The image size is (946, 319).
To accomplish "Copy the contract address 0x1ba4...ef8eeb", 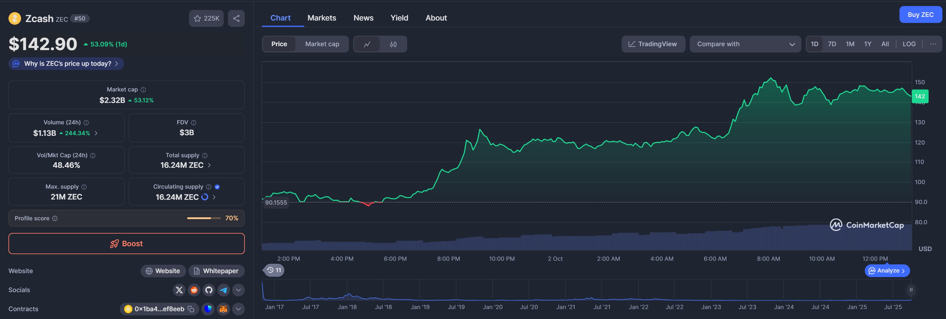I will (191, 309).
